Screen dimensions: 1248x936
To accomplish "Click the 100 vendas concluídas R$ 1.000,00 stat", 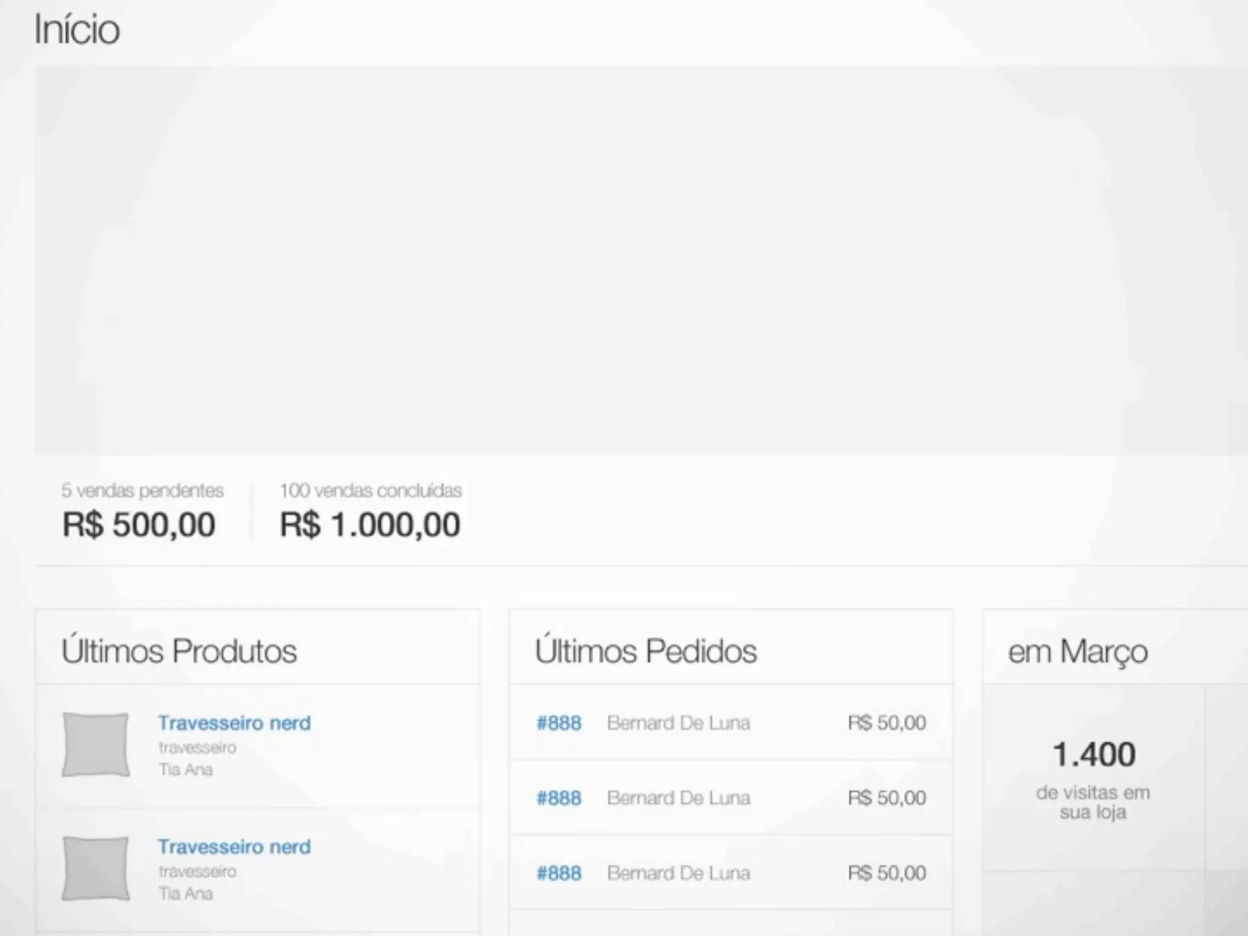I will pyautogui.click(x=370, y=512).
